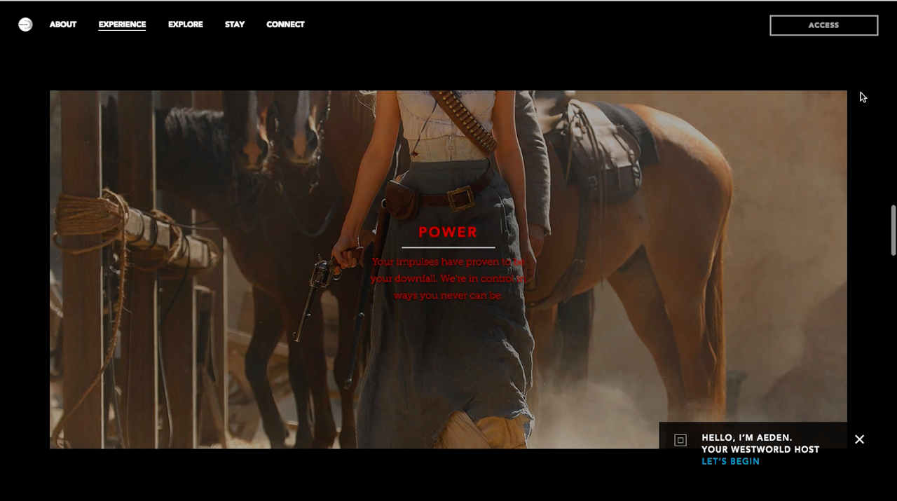Click the Aeden chat square icon

680,440
